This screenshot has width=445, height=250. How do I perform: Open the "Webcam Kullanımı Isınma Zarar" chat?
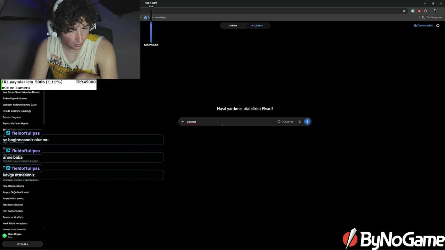[19, 105]
